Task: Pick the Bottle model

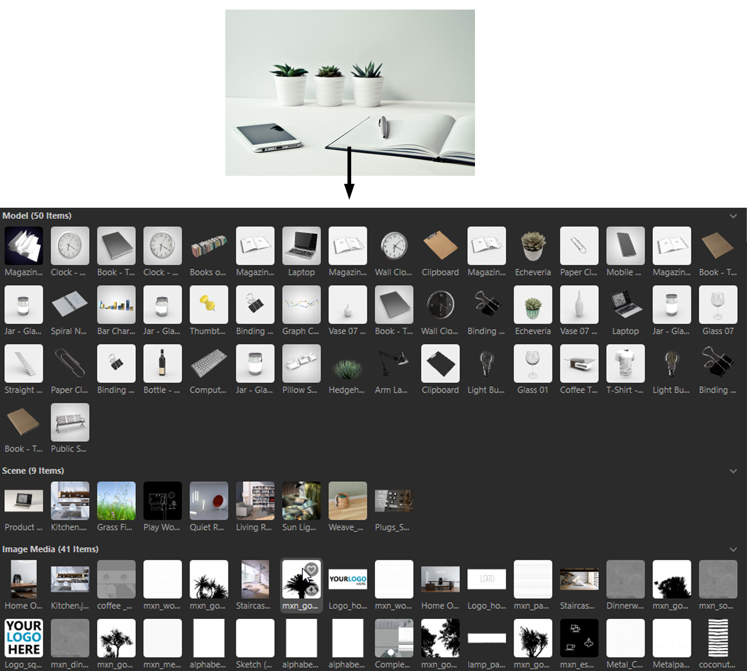Action: [162, 363]
